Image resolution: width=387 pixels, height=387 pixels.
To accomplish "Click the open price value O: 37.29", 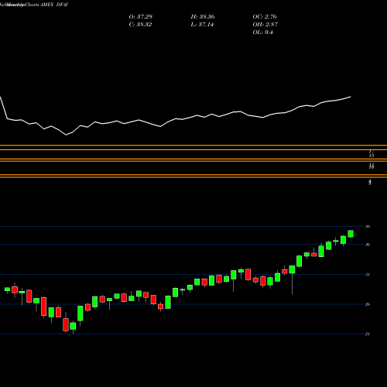I will pos(141,17).
